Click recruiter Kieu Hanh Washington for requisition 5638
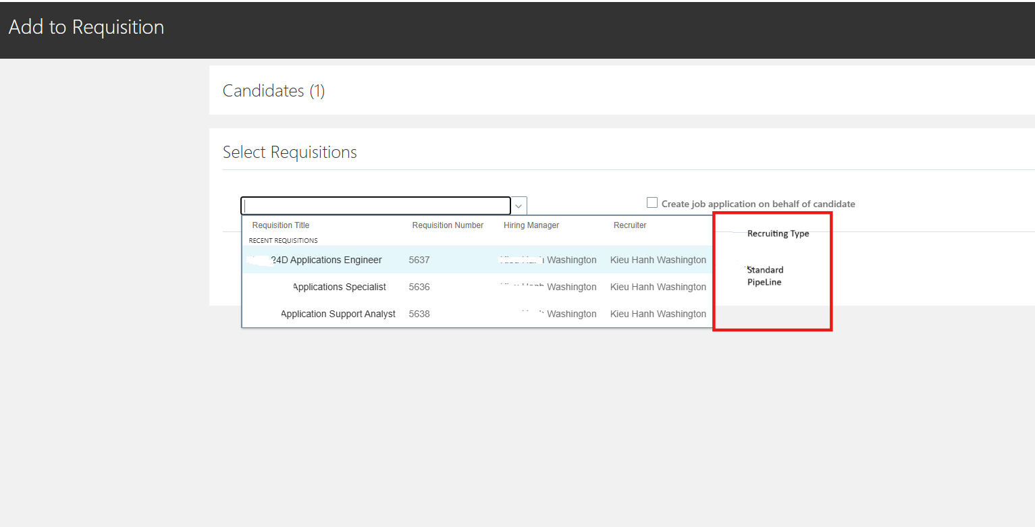The height and width of the screenshot is (527, 1035). click(658, 313)
